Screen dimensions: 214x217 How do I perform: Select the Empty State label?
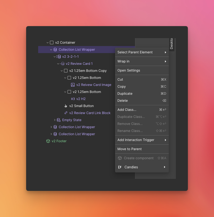72,120
